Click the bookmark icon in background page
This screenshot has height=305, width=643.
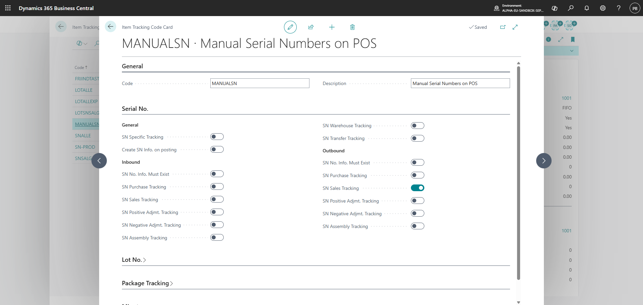[573, 40]
